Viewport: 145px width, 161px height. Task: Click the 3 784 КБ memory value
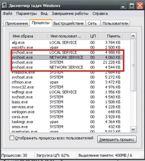[113, 42]
